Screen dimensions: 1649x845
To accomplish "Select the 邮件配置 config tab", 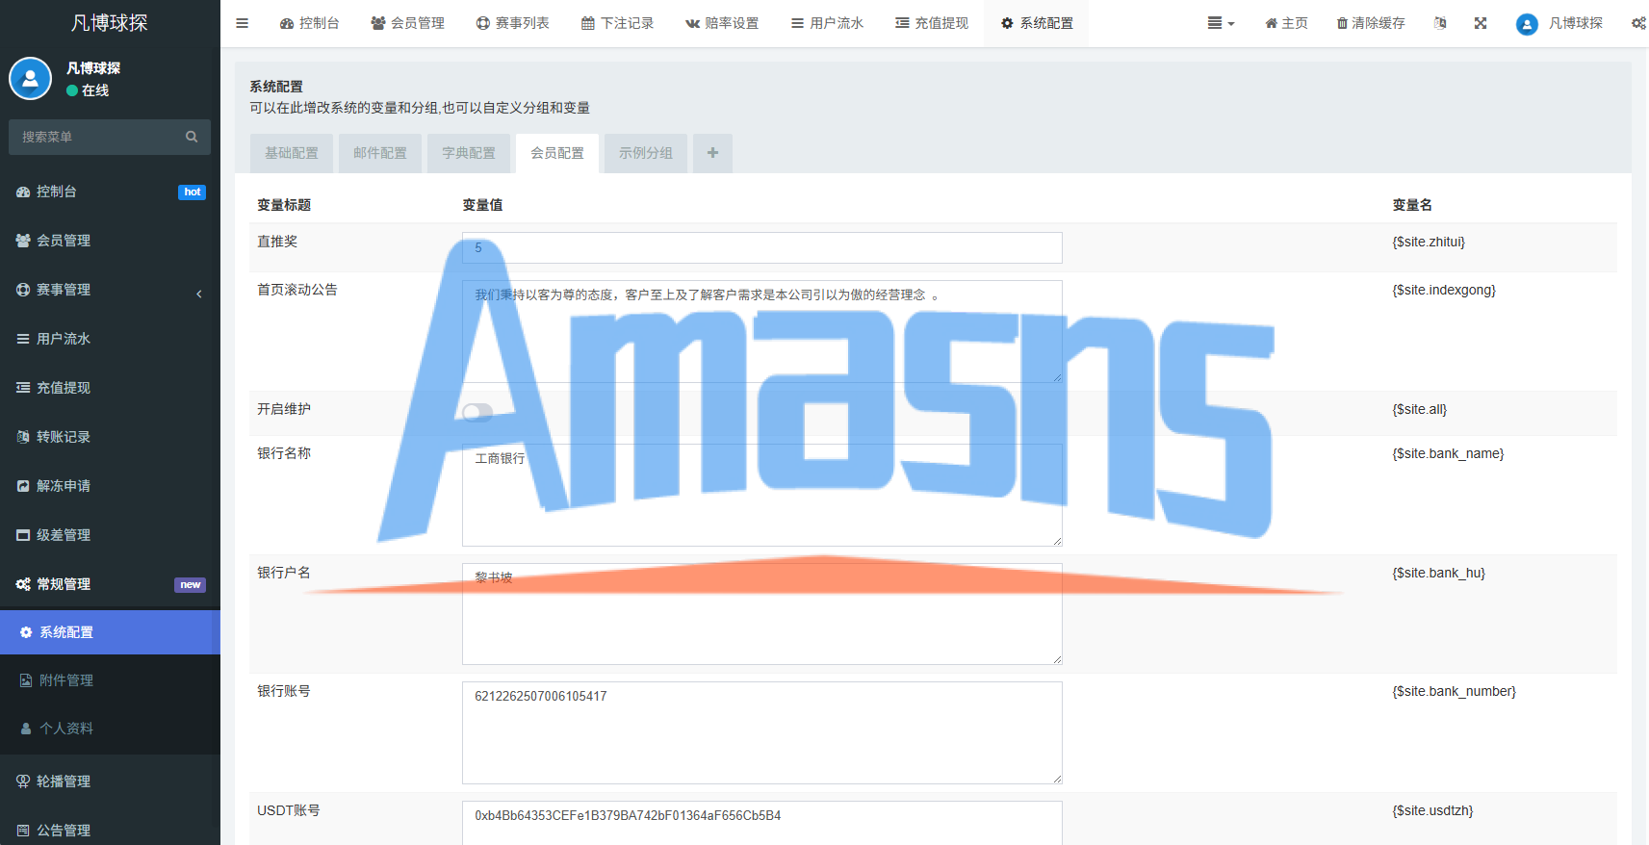I will click(380, 153).
